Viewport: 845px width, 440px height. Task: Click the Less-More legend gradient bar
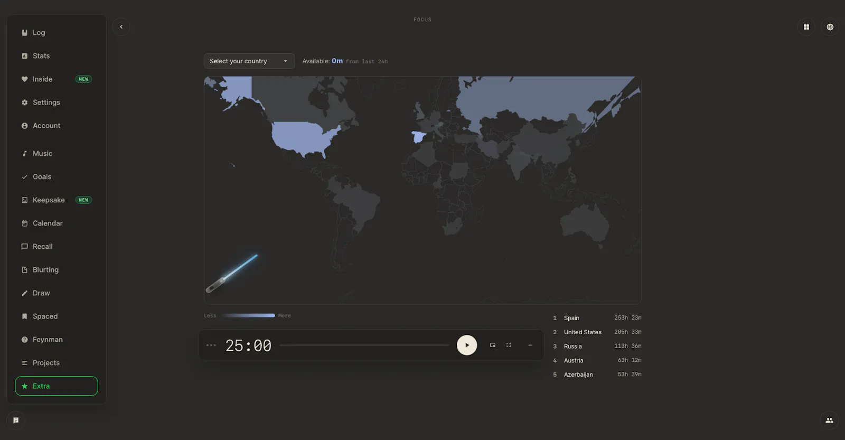[x=248, y=316]
